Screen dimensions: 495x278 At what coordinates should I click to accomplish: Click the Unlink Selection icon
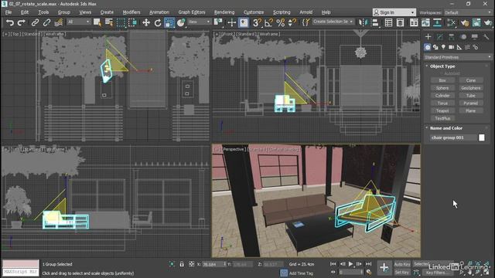(46, 22)
